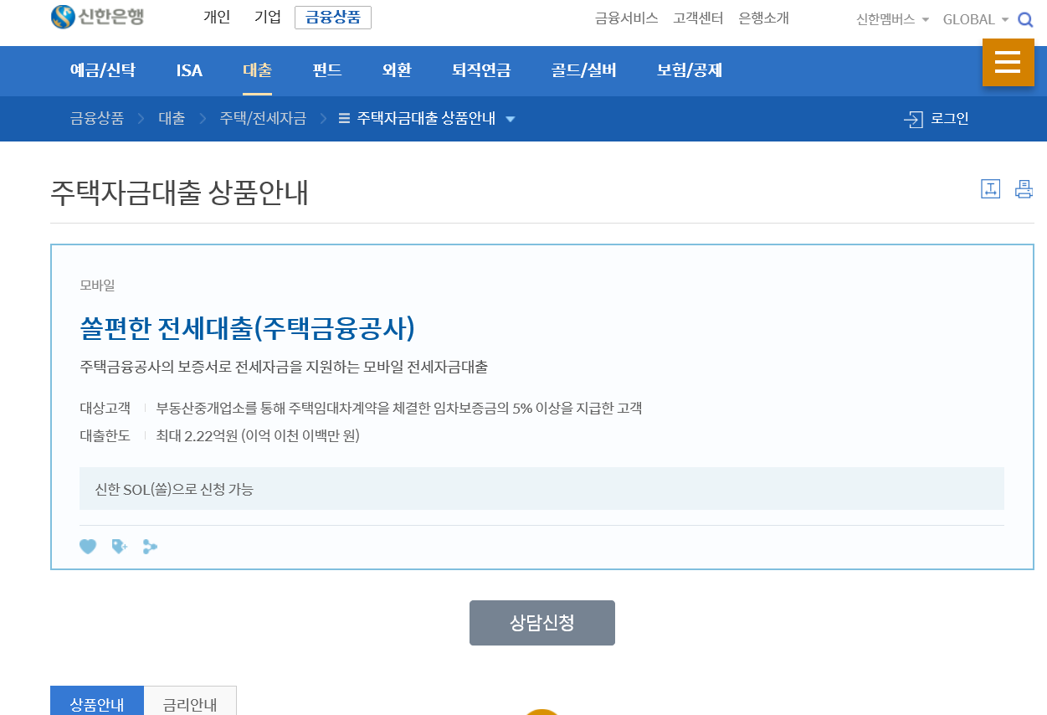Screen dimensions: 1047x715
Task: Click the list icon before 주택자금대출 상품안내
Action: point(344,119)
